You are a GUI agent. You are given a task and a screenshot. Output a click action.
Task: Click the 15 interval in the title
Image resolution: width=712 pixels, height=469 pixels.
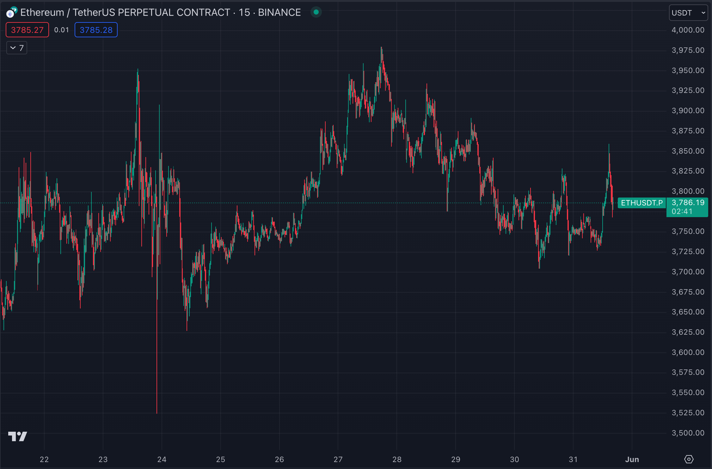click(x=244, y=12)
